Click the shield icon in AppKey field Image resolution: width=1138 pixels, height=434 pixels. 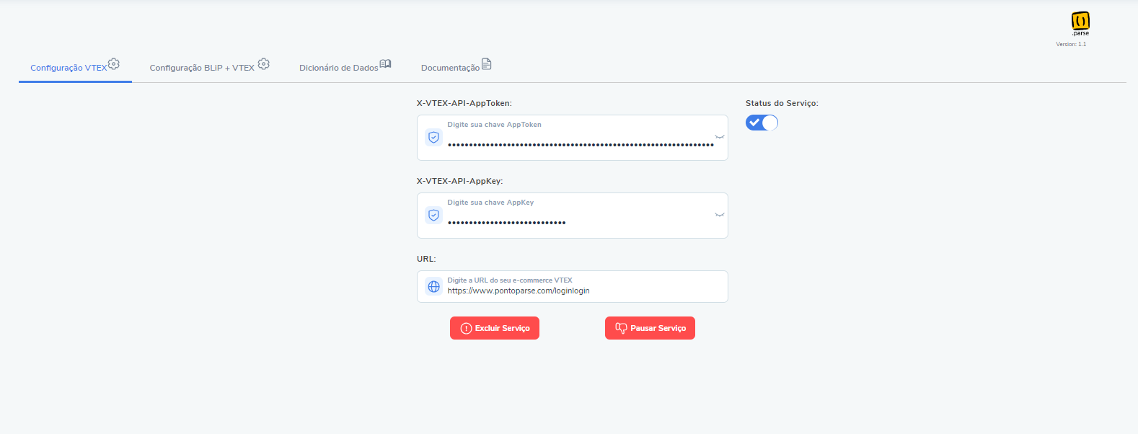[433, 215]
